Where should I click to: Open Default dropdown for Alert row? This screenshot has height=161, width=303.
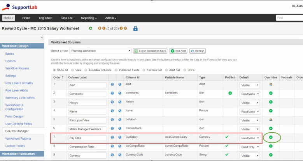[x=249, y=85]
